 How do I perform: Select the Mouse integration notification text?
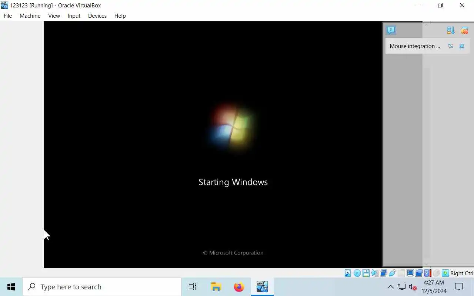click(415, 46)
